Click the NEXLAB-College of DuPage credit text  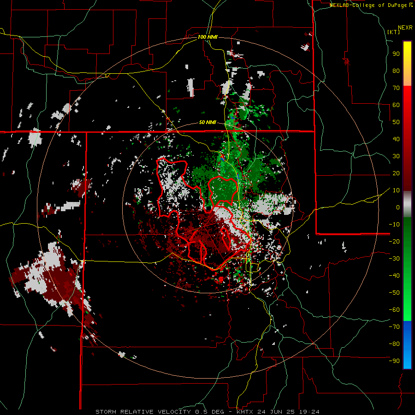tap(371, 5)
